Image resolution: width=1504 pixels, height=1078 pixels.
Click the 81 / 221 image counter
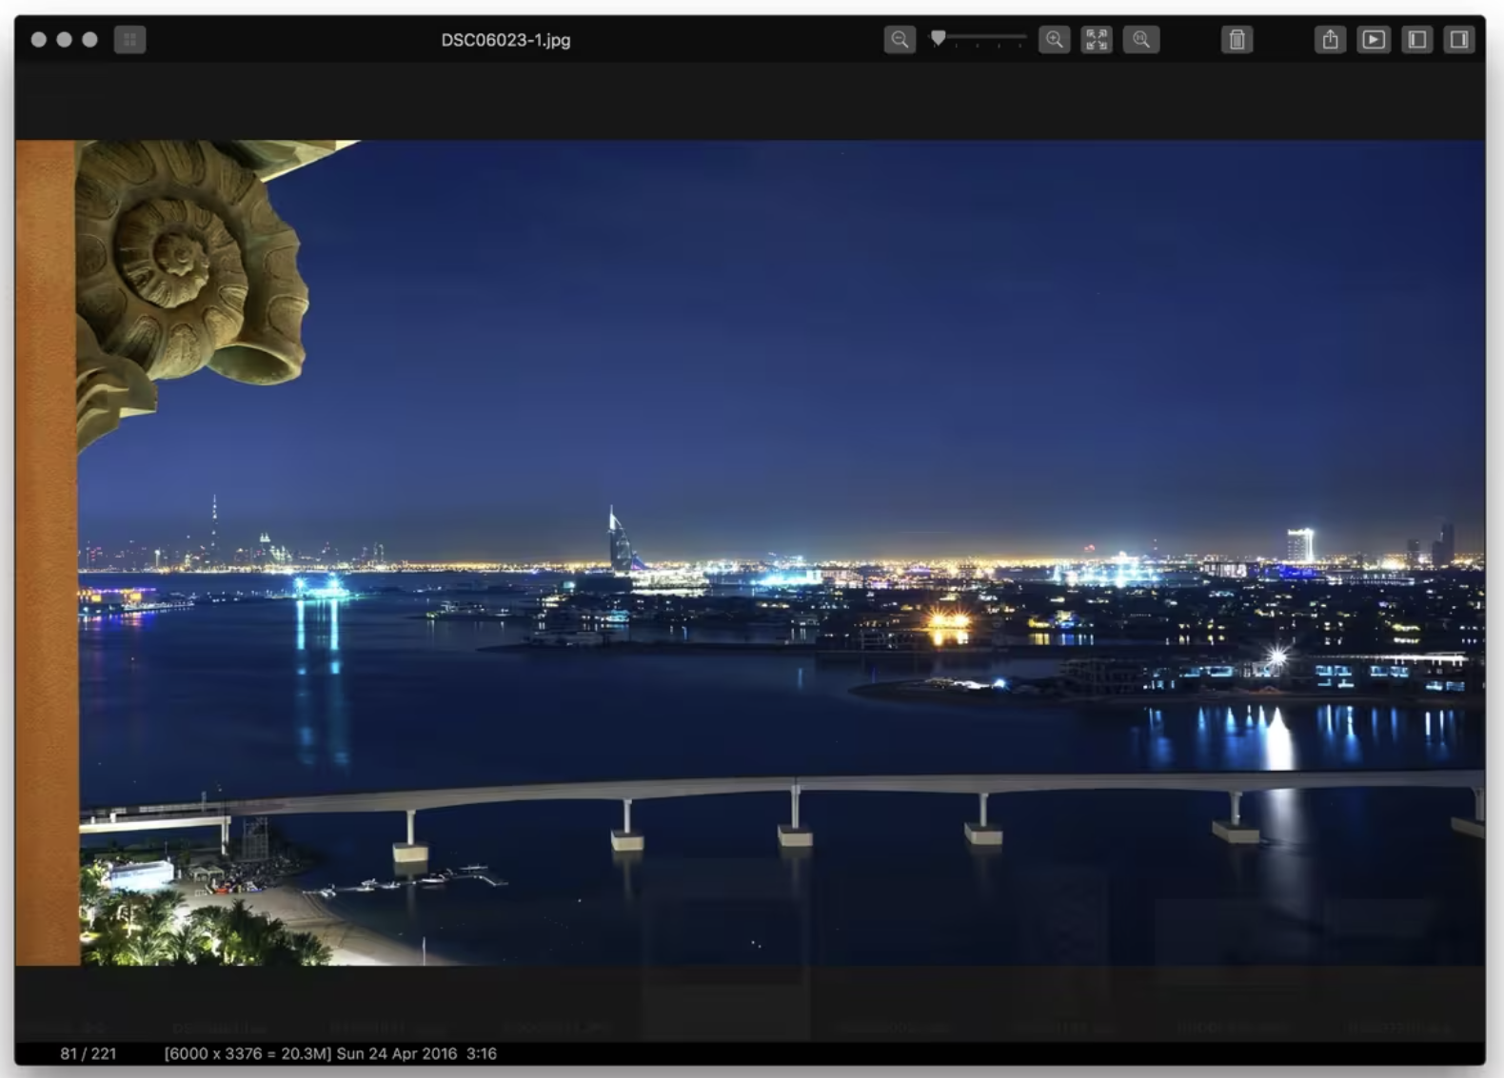coord(89,1053)
